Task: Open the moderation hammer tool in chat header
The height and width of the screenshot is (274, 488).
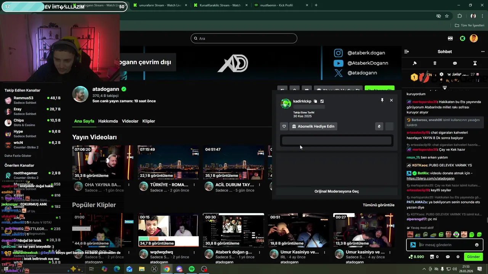Action: click(x=415, y=63)
